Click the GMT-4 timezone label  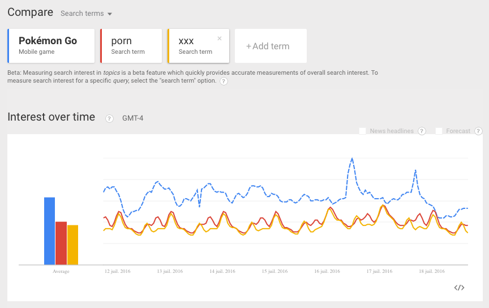(133, 118)
